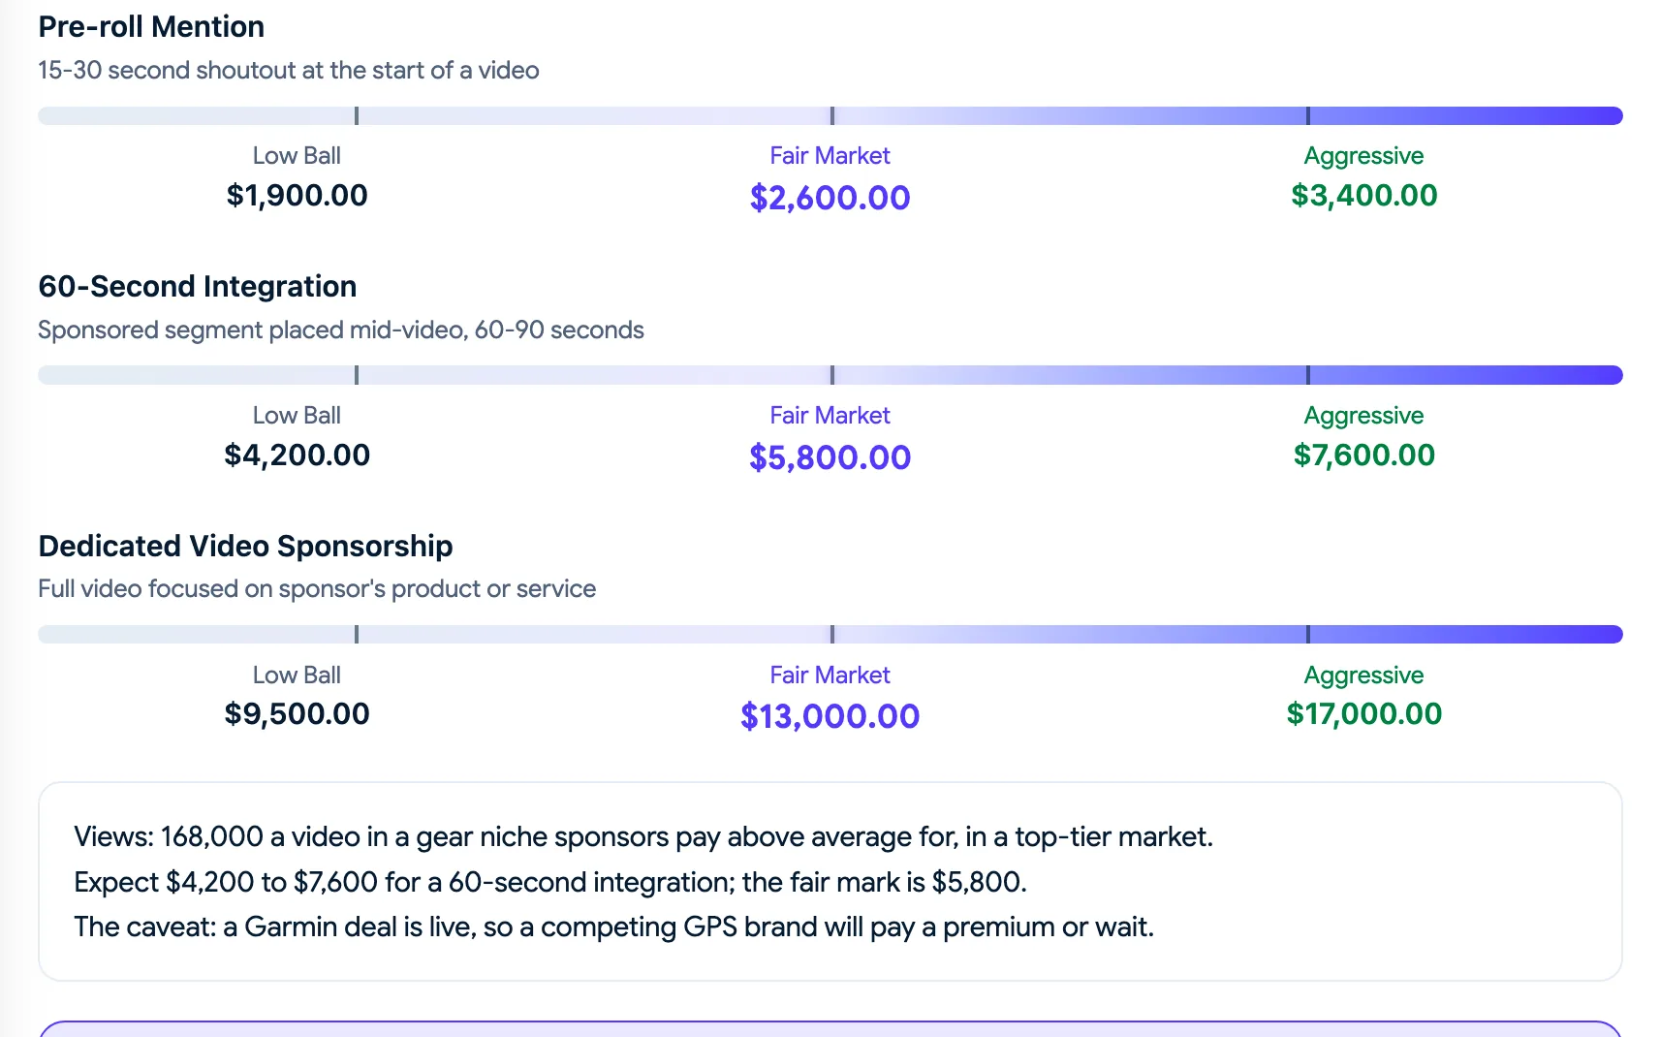Image resolution: width=1660 pixels, height=1037 pixels.
Task: Click the Pre-roll Mention Aggressive tick marker
Action: (1308, 115)
